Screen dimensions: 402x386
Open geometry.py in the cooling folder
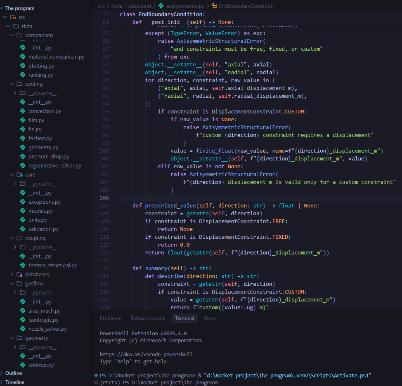pyautogui.click(x=43, y=148)
